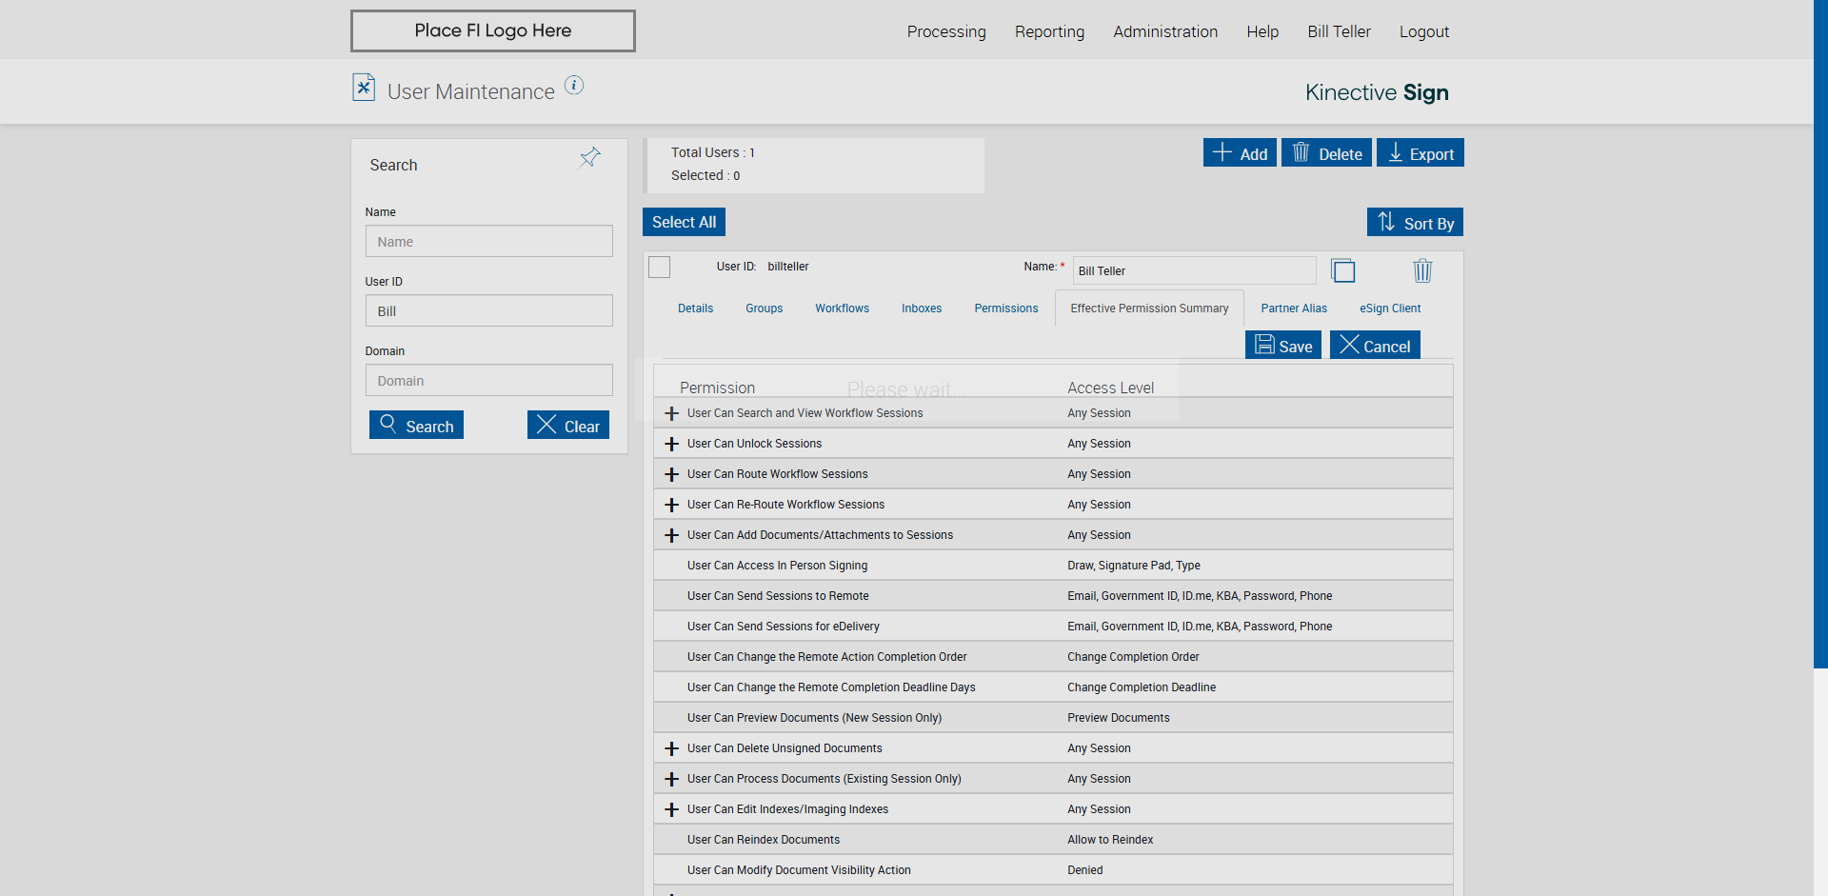Run the user Search
Viewport: 1828px width, 896px height.
pos(416,425)
